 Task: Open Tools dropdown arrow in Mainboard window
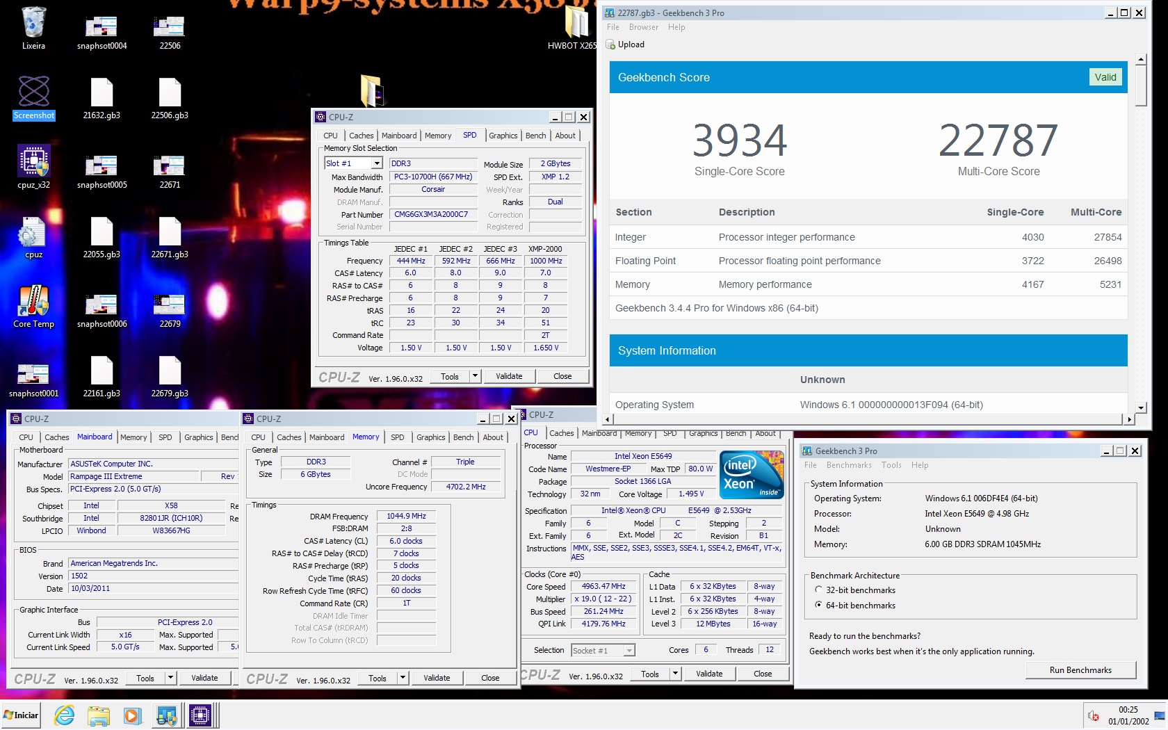[170, 678]
